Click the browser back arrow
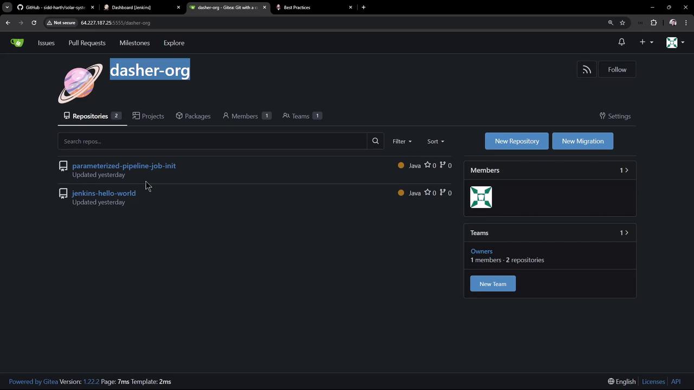This screenshot has width=694, height=390. click(x=8, y=23)
